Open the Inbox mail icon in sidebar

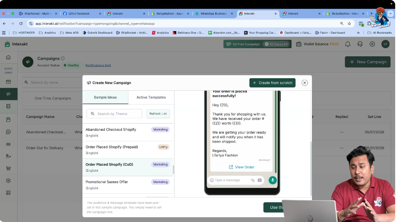click(9, 82)
